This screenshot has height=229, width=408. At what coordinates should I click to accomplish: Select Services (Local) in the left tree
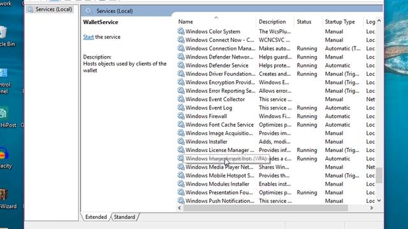(x=54, y=10)
